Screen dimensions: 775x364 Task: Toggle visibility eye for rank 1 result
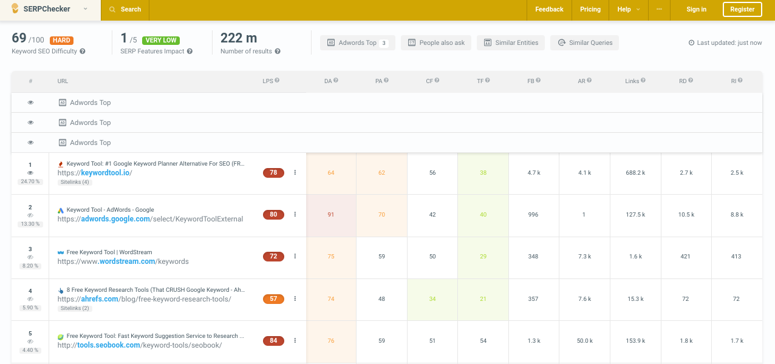point(30,174)
